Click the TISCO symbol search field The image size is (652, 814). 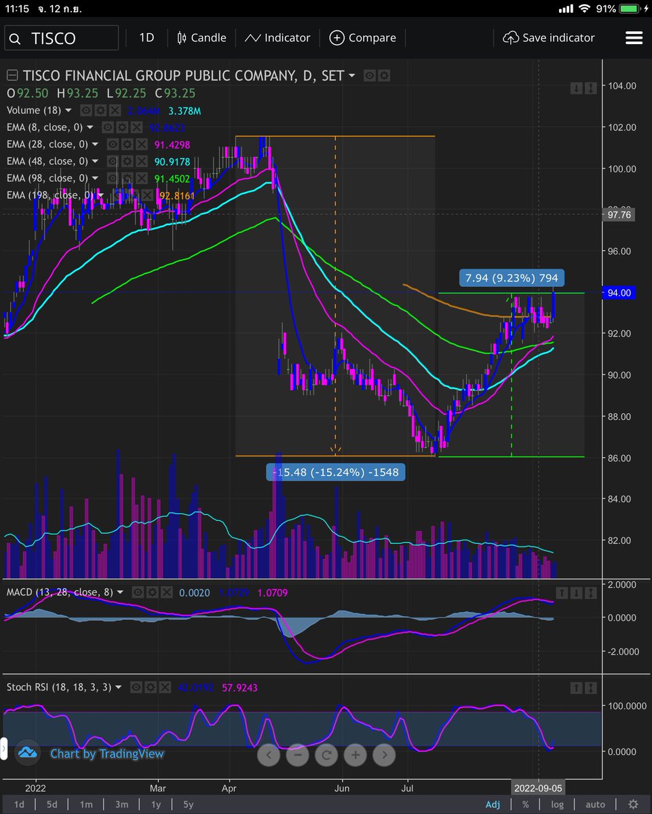click(x=61, y=38)
